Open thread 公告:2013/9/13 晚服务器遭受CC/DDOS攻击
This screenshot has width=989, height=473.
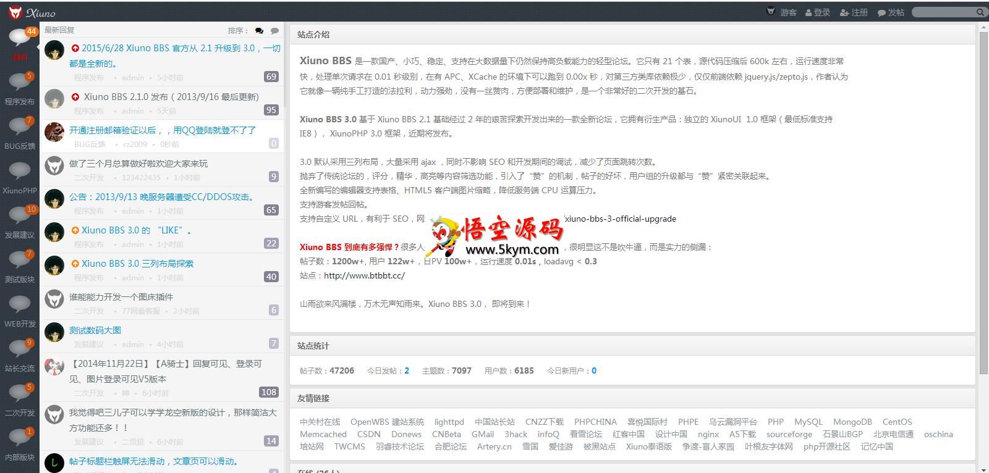click(162, 197)
